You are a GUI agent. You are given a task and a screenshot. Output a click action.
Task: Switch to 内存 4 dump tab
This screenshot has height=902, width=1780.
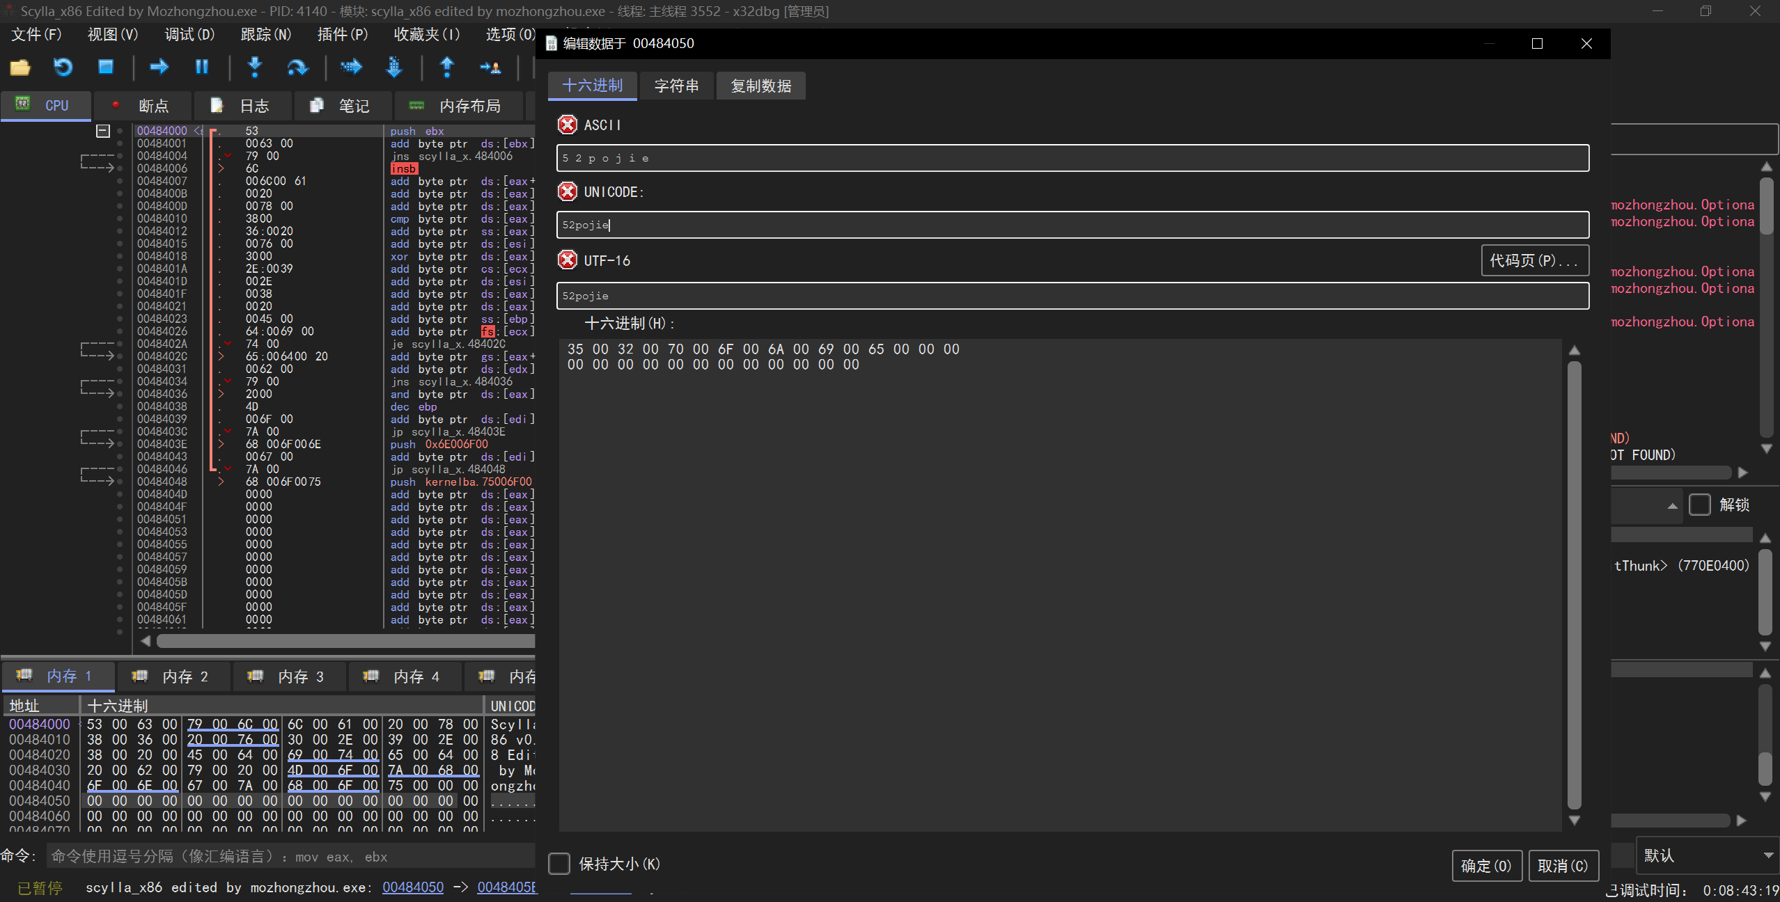[x=405, y=676]
